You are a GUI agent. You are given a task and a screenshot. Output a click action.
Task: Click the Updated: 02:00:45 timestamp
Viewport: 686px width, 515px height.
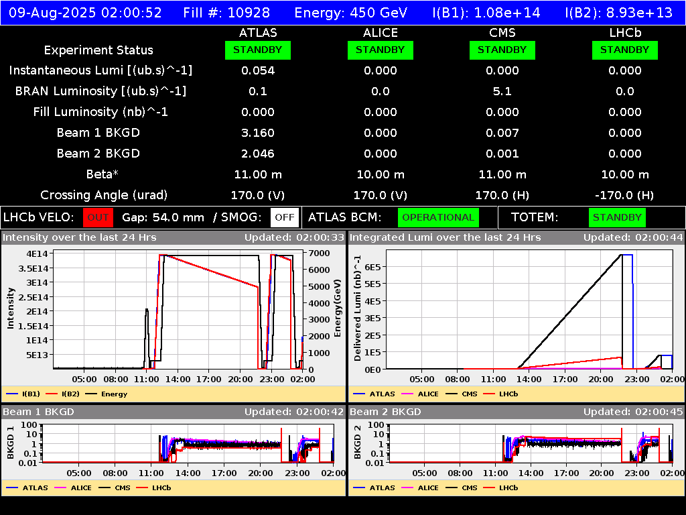[x=633, y=412]
